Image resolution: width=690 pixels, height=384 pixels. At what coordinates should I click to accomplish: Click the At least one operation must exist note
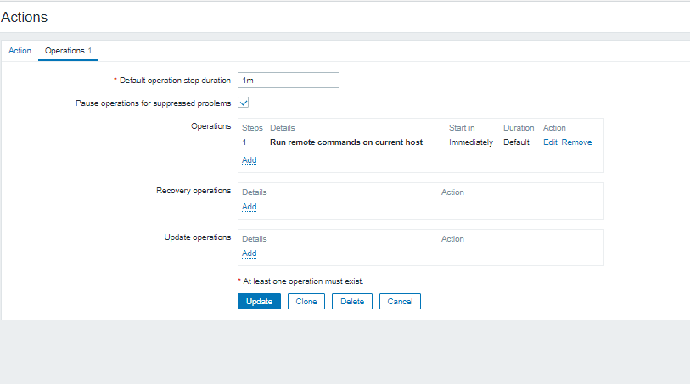[x=307, y=281]
